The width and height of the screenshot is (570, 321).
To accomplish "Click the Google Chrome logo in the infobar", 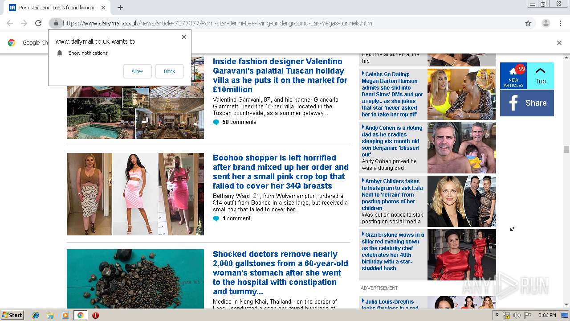I will pos(12,43).
